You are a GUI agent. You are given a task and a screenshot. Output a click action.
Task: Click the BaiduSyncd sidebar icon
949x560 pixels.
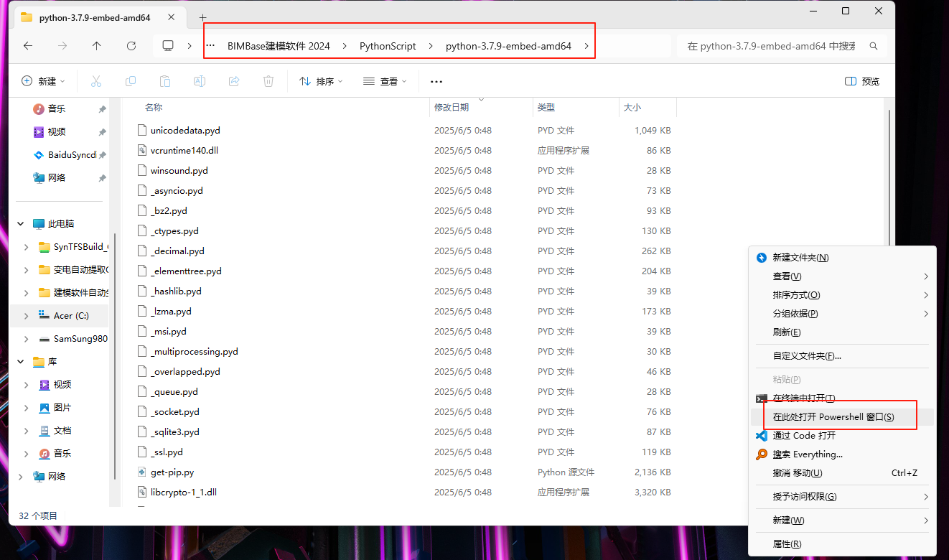[39, 155]
